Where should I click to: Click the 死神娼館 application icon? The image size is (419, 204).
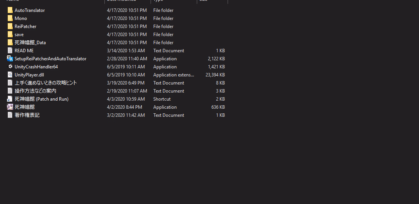pos(10,107)
